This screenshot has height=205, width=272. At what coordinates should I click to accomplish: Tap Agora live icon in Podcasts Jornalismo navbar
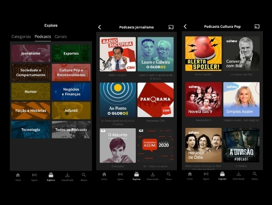(x=120, y=174)
